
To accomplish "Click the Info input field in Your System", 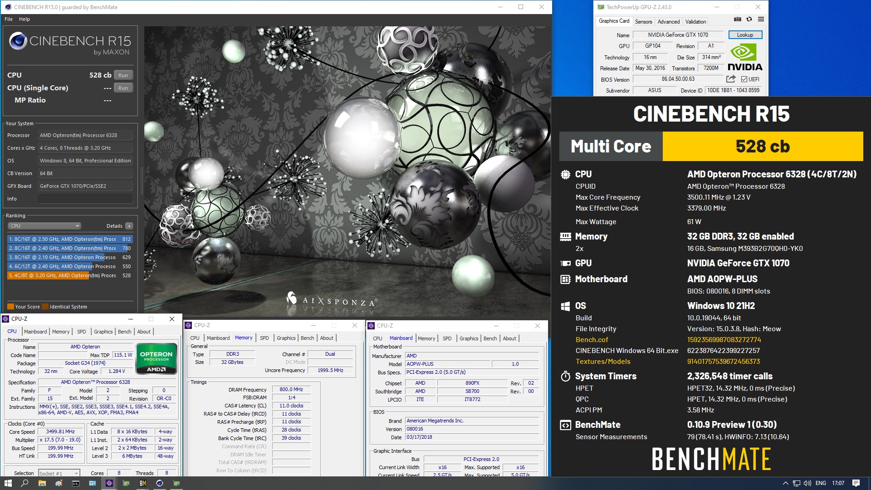I will pos(85,199).
